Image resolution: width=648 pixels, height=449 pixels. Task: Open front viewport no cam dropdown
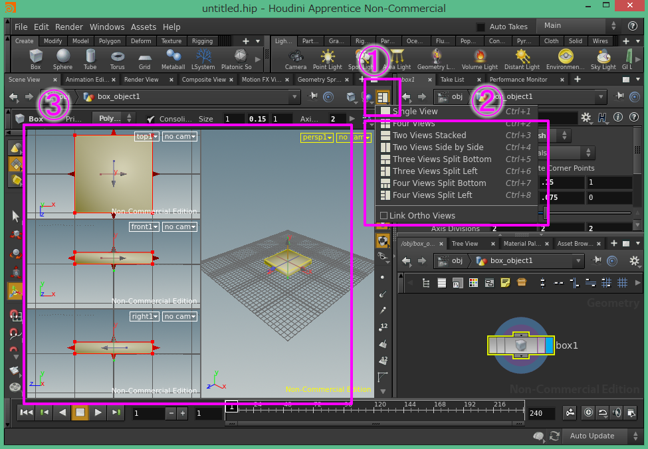click(x=179, y=226)
